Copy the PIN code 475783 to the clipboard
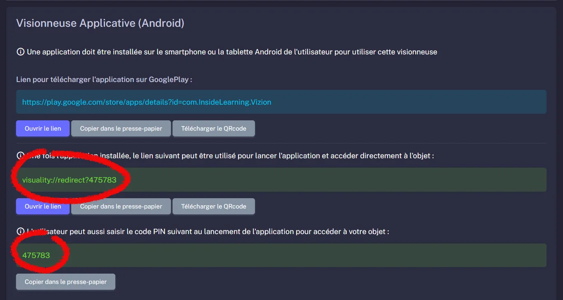Viewport: 563px width, 300px height. (x=65, y=281)
